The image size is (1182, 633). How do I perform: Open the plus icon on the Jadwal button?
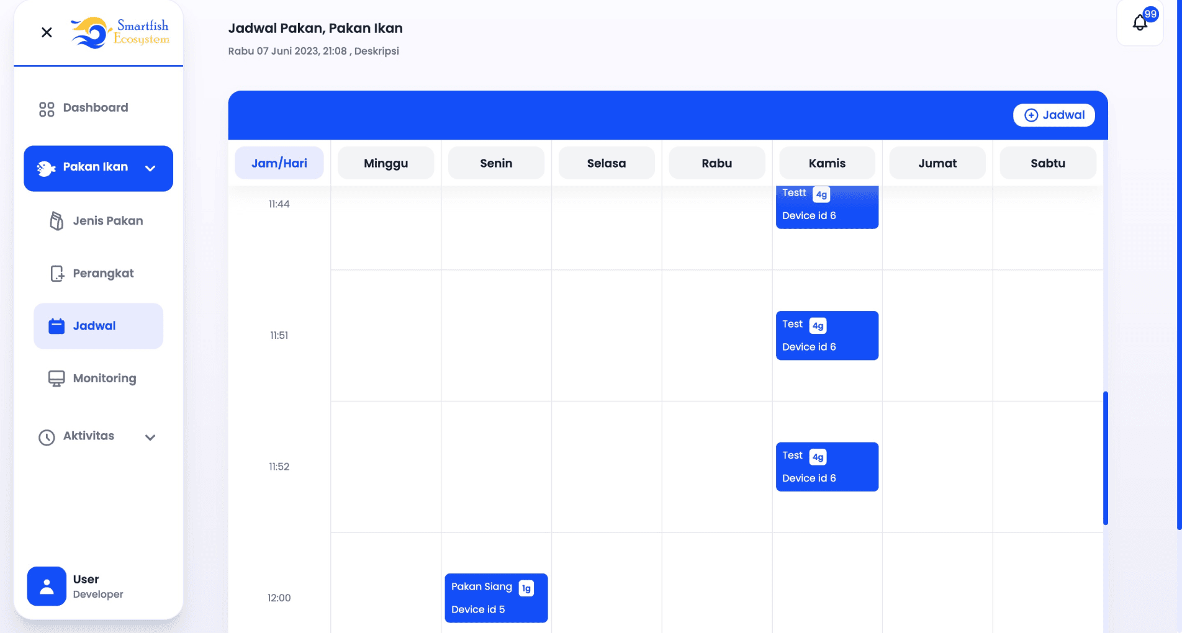pyautogui.click(x=1031, y=115)
